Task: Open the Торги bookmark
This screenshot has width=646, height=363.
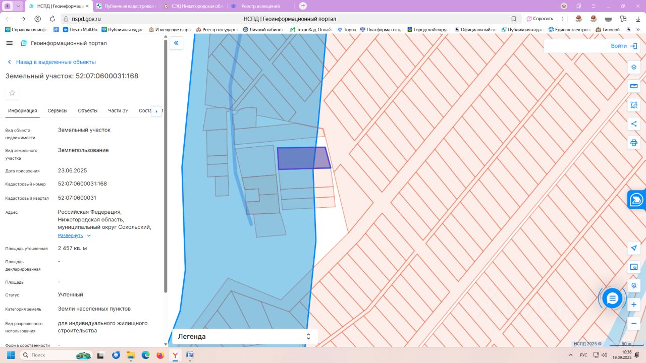Action: (x=346, y=30)
